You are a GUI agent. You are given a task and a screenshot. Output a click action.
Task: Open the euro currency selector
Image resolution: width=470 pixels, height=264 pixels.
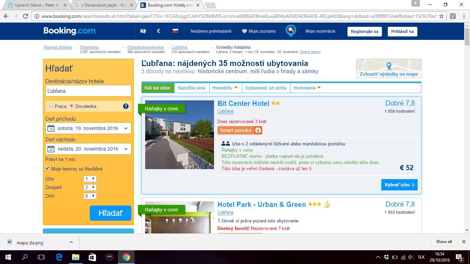(159, 31)
